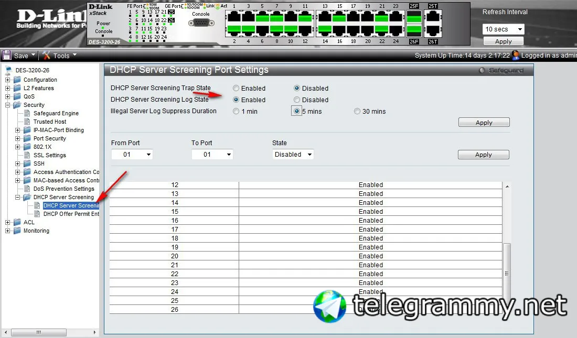Open the Refresh Interval dropdown
Screen dimensions: 577x338
[x=503, y=29]
